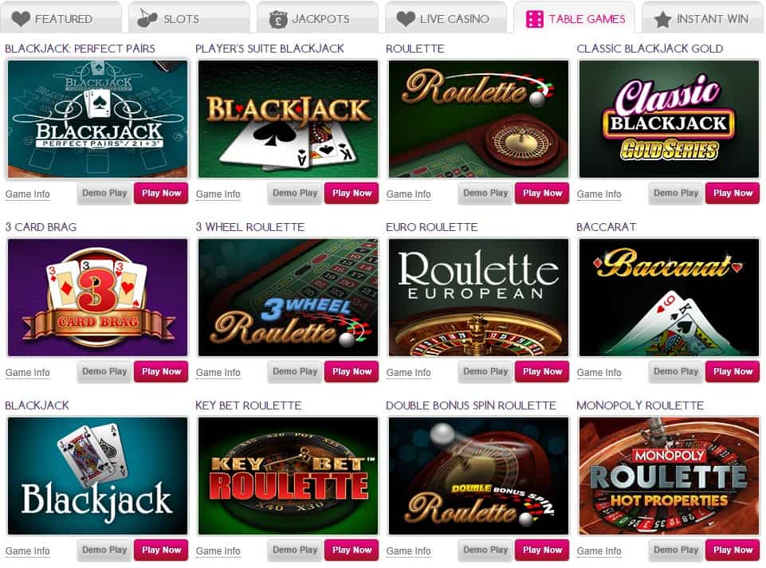
Task: Click the Euro Roulette game image
Action: pyautogui.click(x=479, y=297)
